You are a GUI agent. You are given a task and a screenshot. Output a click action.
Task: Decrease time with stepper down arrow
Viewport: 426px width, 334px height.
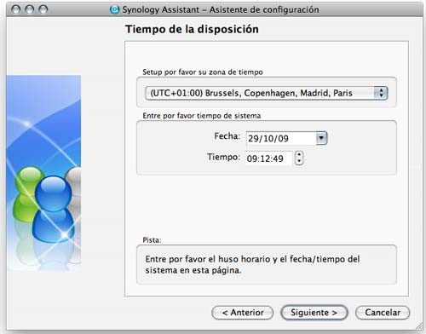coord(299,161)
